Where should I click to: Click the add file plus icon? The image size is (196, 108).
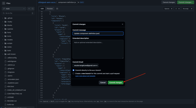(x=29, y=9)
